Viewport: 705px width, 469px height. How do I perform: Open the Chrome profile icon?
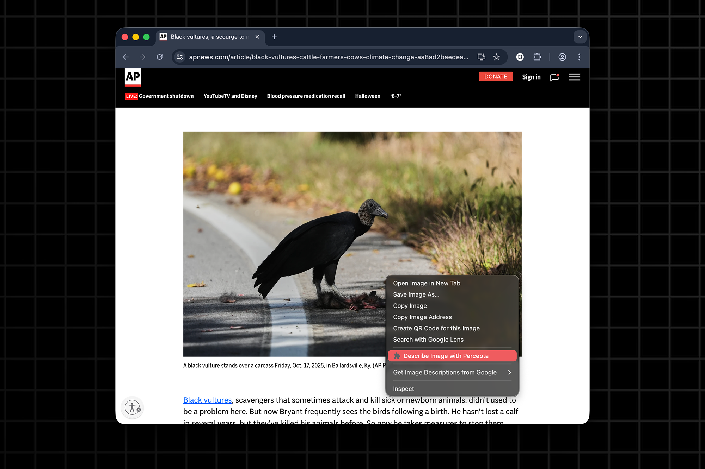(x=562, y=57)
